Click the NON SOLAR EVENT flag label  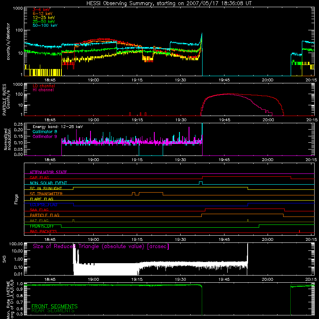coord(48,183)
